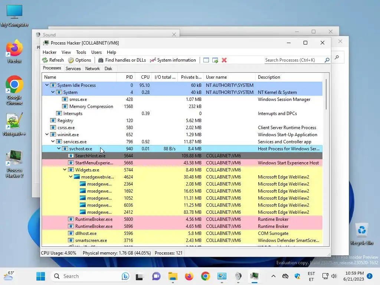Select the Notepad++ desktop shortcut
This screenshot has height=285, width=380.
click(x=14, y=124)
